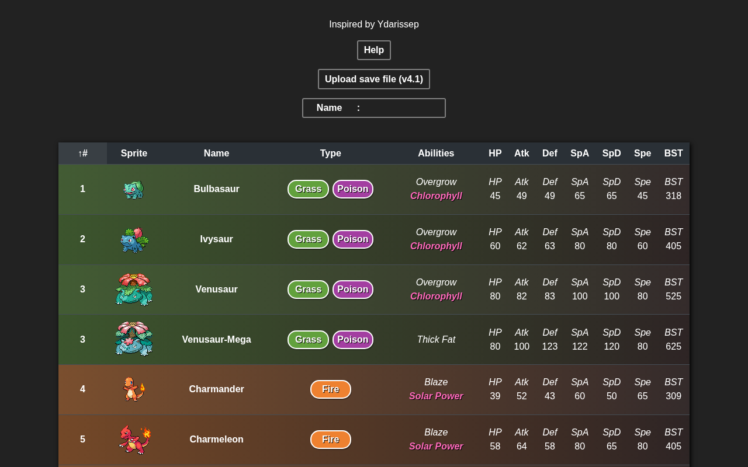Click Charmeleon's Solar Power ability
This screenshot has width=748, height=467.
click(436, 447)
